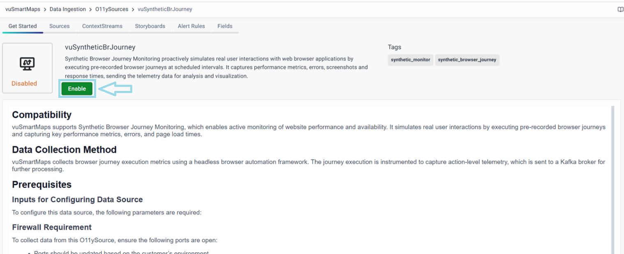
Task: Select the Get Started tab
Action: pos(23,26)
